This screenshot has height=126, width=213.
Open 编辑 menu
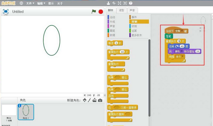pyautogui.click(x=41, y=3)
